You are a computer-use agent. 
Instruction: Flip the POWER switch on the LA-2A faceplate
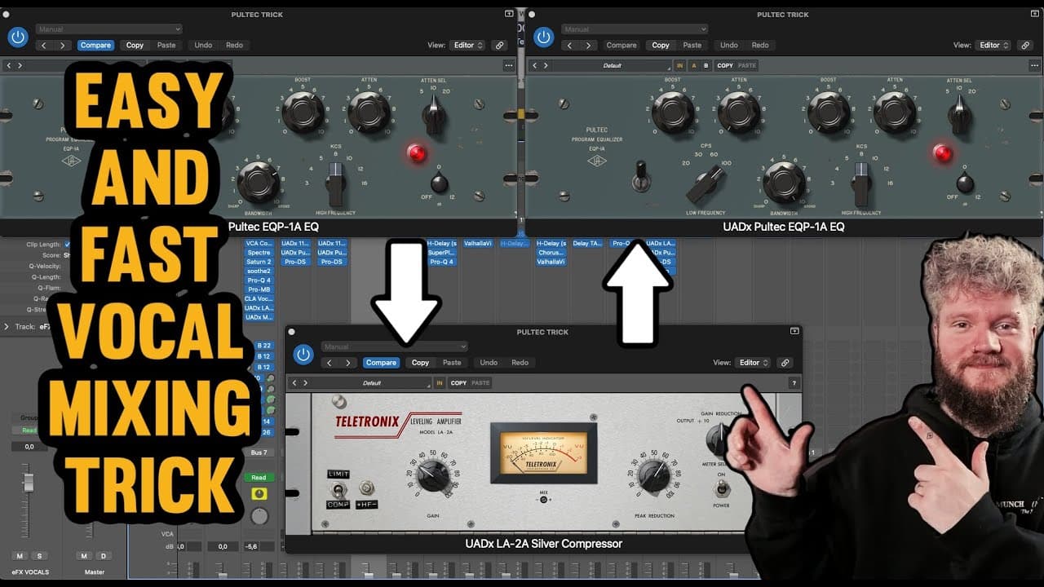click(721, 488)
